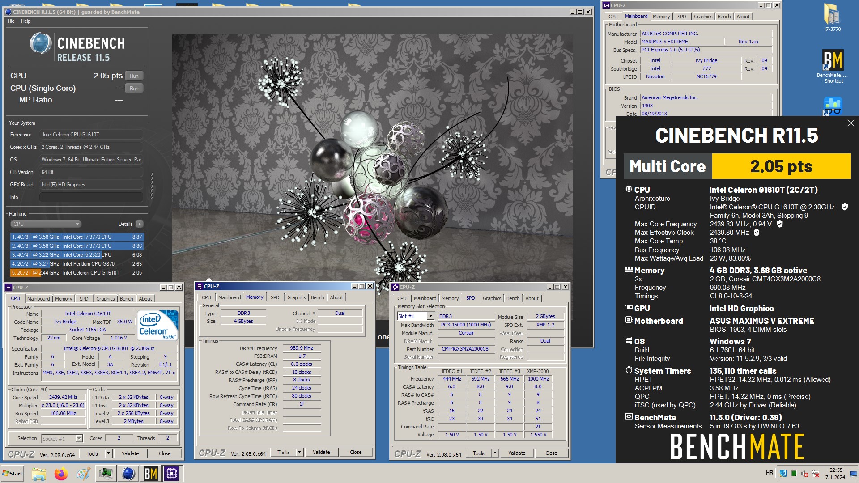859x483 pixels.
Task: Click the OS Windows flag icon in BenchMate
Action: 629,341
